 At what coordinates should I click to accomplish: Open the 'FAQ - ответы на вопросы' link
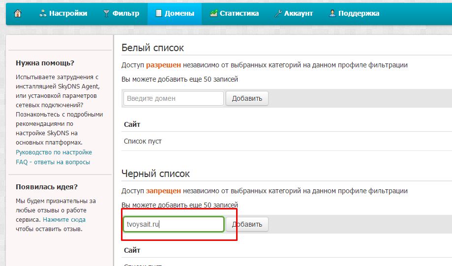click(53, 162)
